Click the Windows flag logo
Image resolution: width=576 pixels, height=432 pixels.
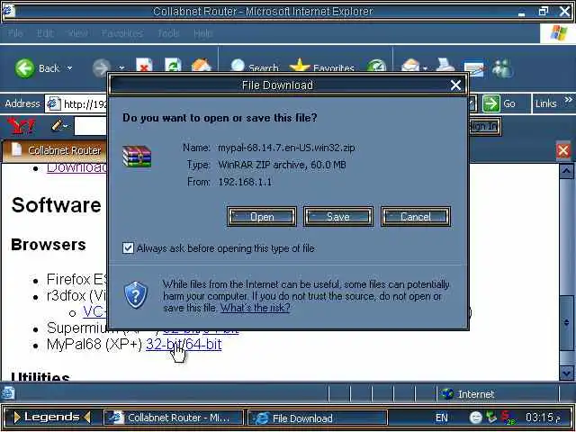point(558,33)
